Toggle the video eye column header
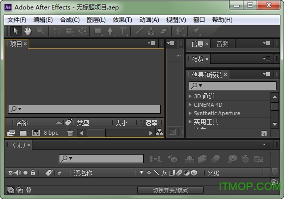The height and width of the screenshot is (199, 284). [10, 173]
